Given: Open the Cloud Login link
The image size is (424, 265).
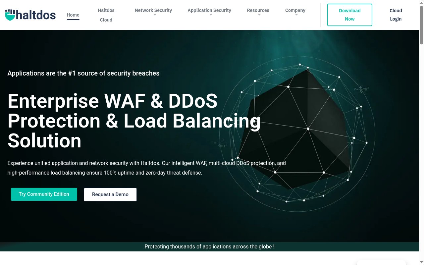Looking at the screenshot, I should tap(396, 15).
